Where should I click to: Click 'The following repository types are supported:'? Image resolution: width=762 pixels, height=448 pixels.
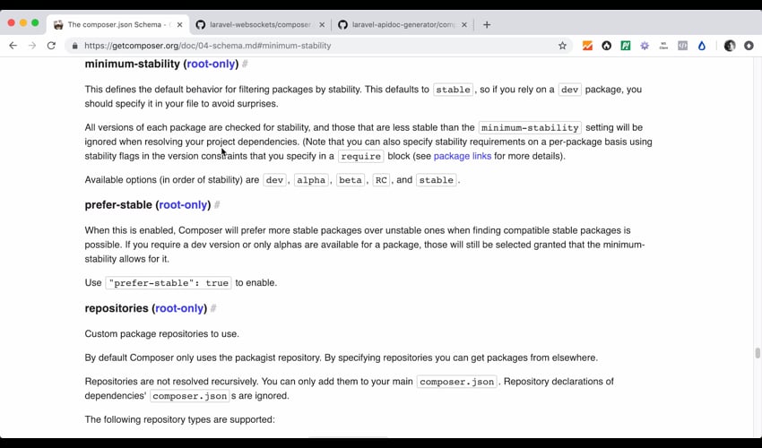180,419
